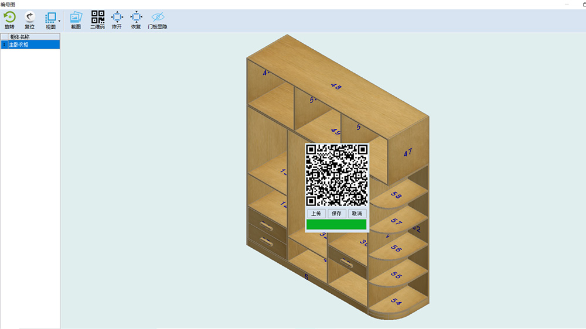Click the 炸开 explode view icon
Viewport: 586px width, 329px height.
tap(117, 17)
